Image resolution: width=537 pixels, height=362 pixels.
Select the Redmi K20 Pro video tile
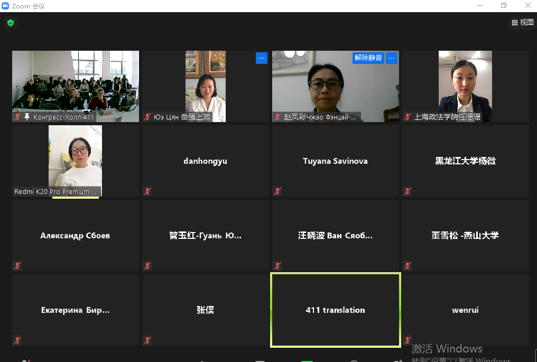75,159
